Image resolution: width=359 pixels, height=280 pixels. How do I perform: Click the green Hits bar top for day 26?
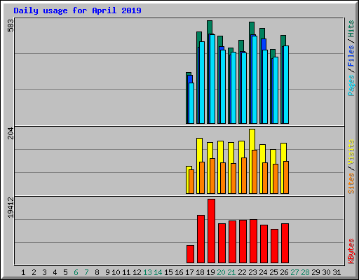coord(283,41)
